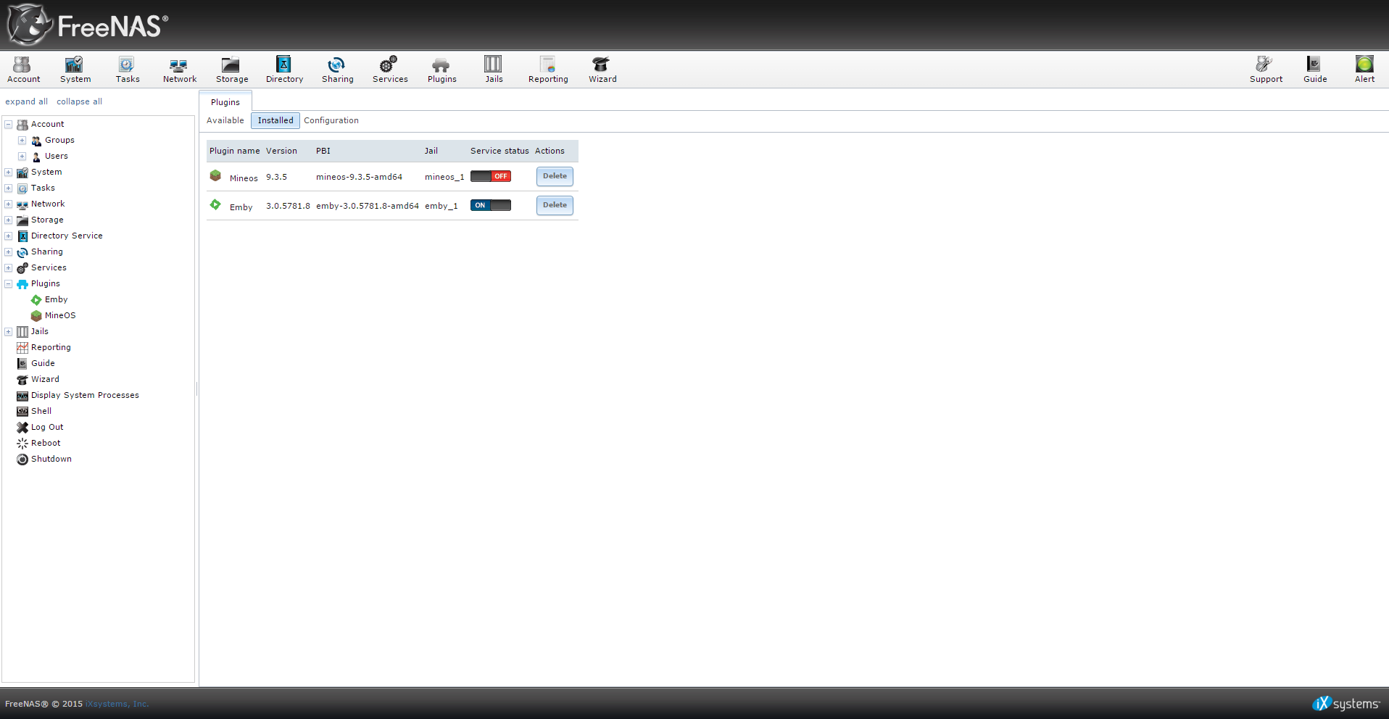The image size is (1389, 719).
Task: Open Directory toolbar icon
Action: click(x=284, y=70)
